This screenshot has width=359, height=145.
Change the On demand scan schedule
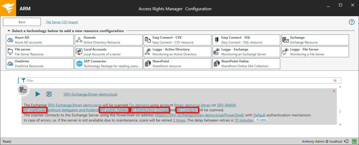click(x=139, y=105)
